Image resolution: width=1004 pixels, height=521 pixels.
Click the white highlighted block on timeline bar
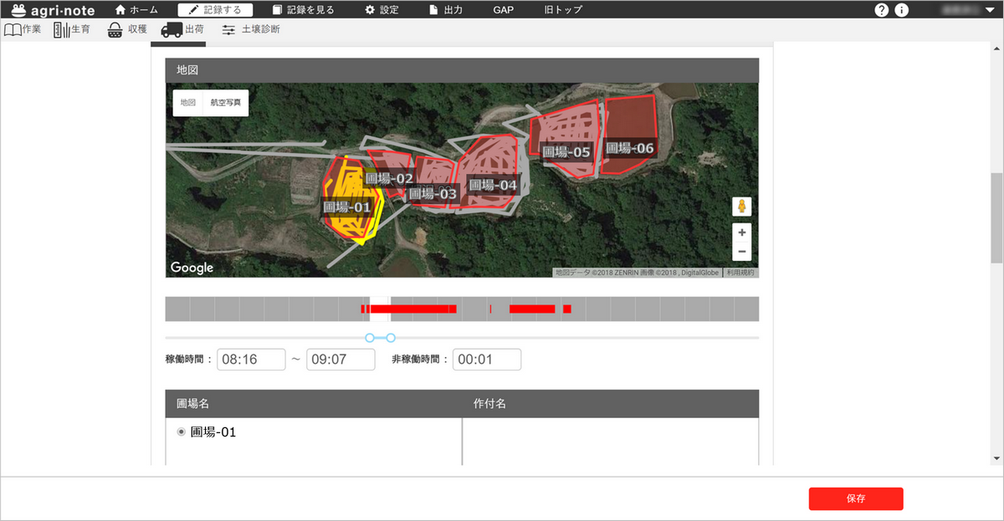point(380,309)
